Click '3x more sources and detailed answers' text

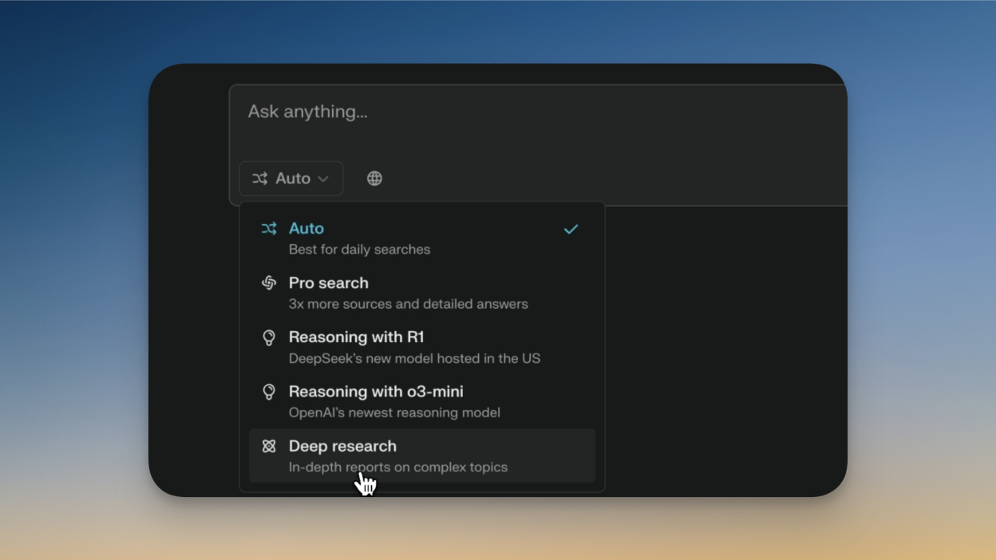point(409,304)
